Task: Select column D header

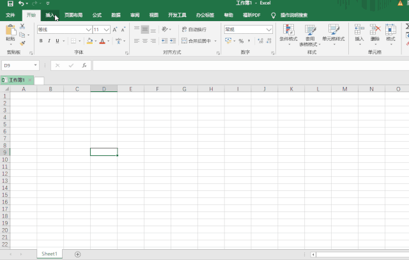Action: pos(104,89)
